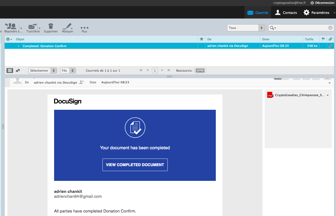Viewport: 336px width, 216px height.
Task: Click the PDF file type icon
Action: (270, 95)
